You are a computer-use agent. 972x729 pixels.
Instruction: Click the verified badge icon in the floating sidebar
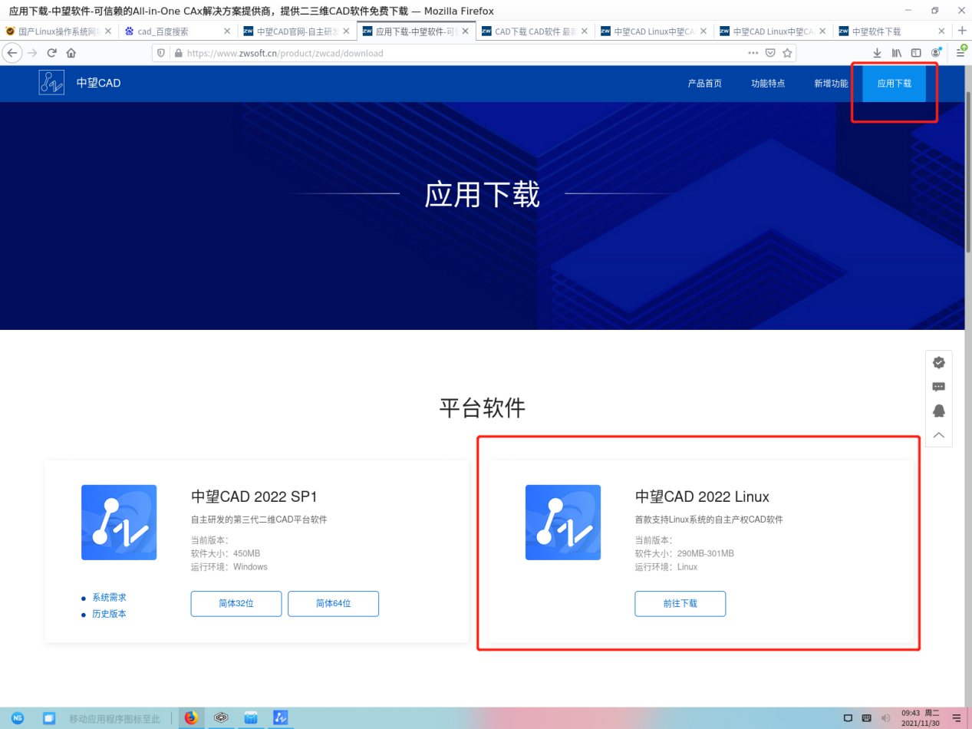coord(938,362)
